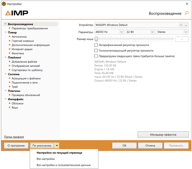Open the Папка профиля link
Screen dimensions: 192x169
14,137
